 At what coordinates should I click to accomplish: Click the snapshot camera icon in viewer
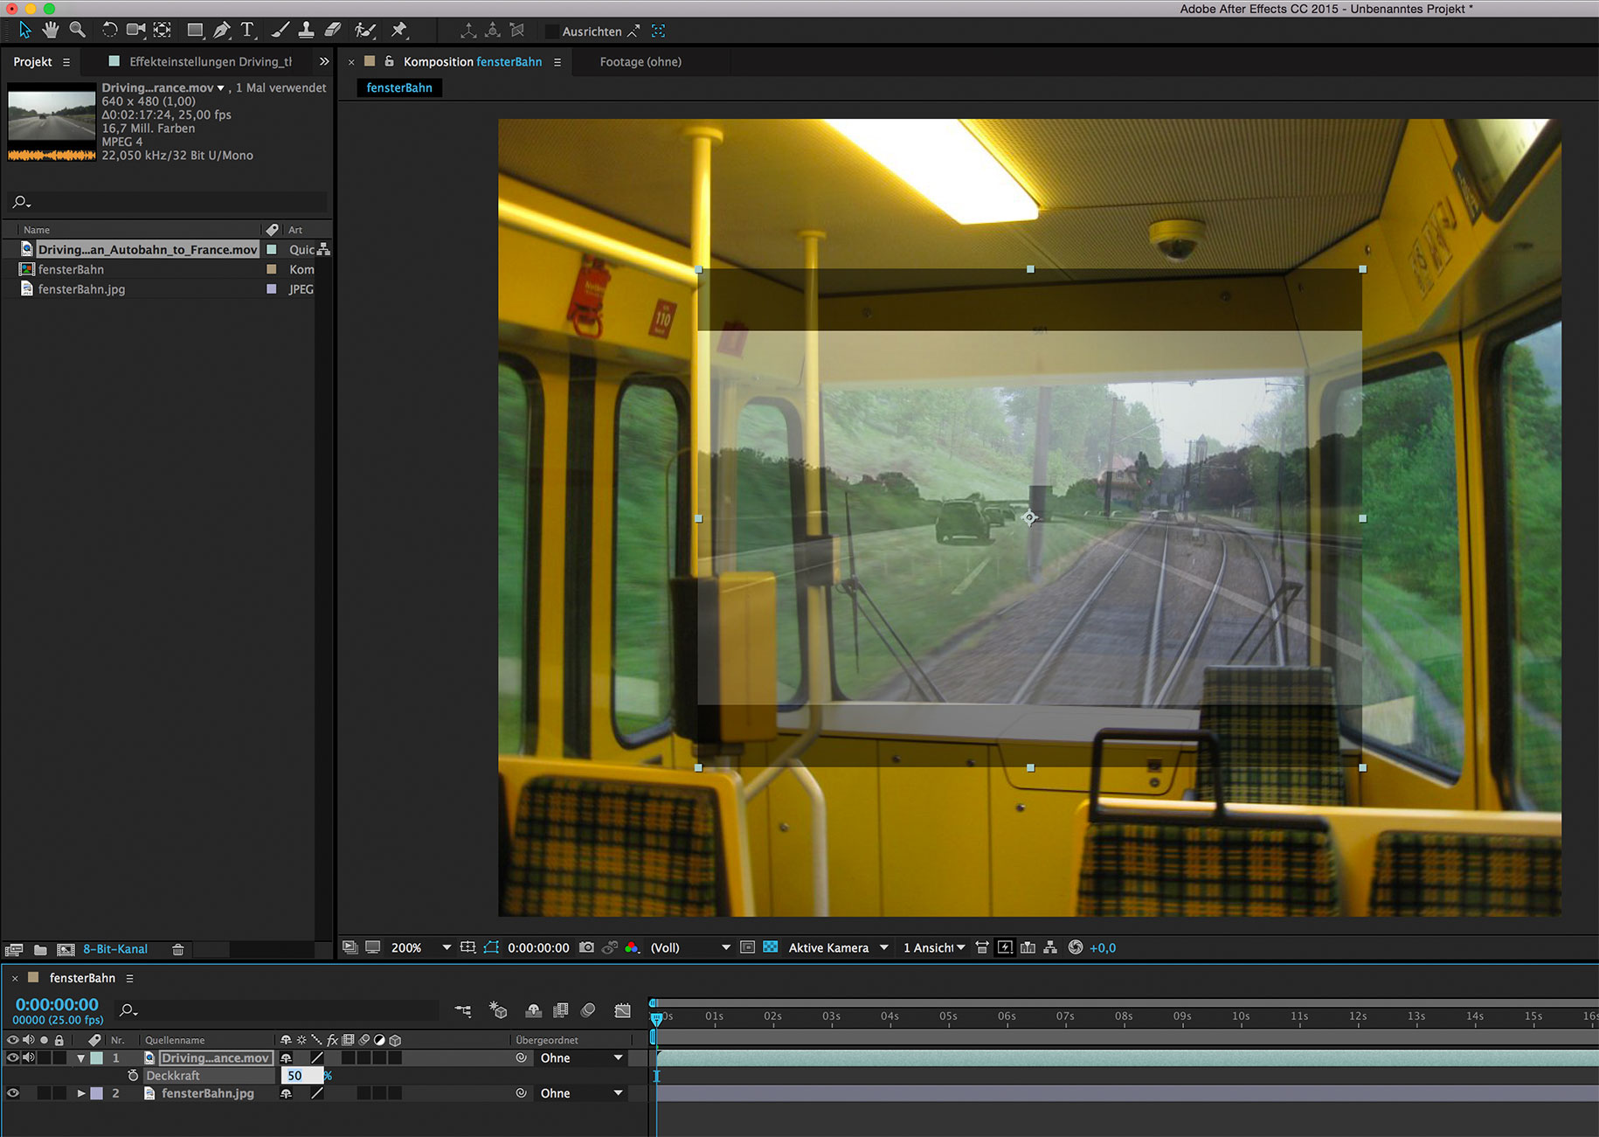pos(586,947)
